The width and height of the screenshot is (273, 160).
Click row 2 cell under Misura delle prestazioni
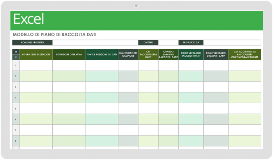point(36,76)
